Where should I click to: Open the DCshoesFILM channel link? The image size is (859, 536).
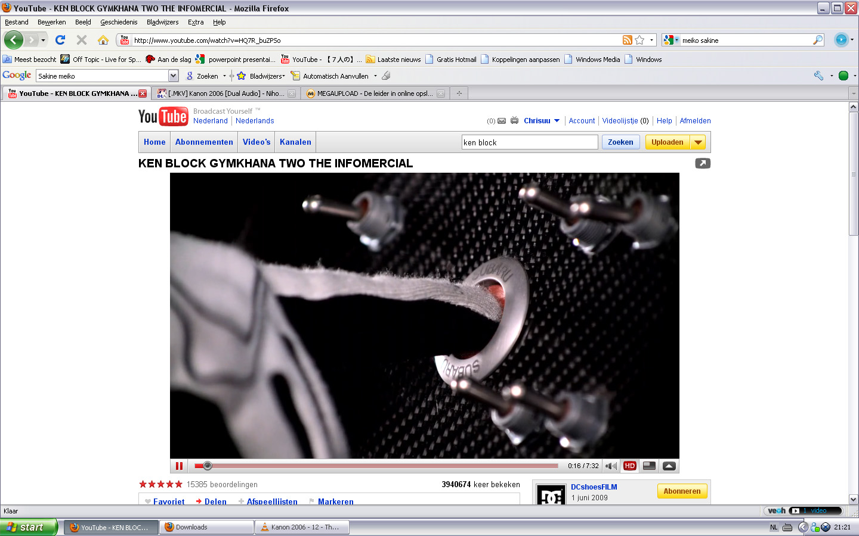(x=594, y=487)
